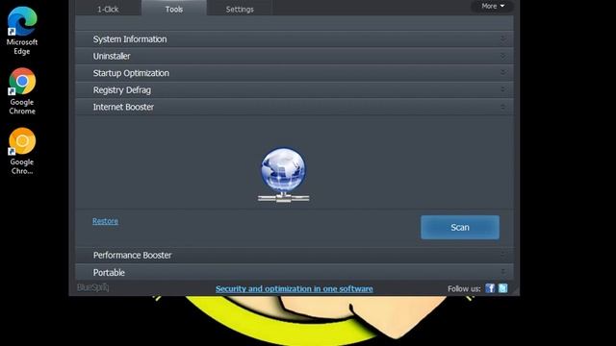Open the Google Chrome desktop shortcut
The width and height of the screenshot is (616, 346).
[x=22, y=91]
